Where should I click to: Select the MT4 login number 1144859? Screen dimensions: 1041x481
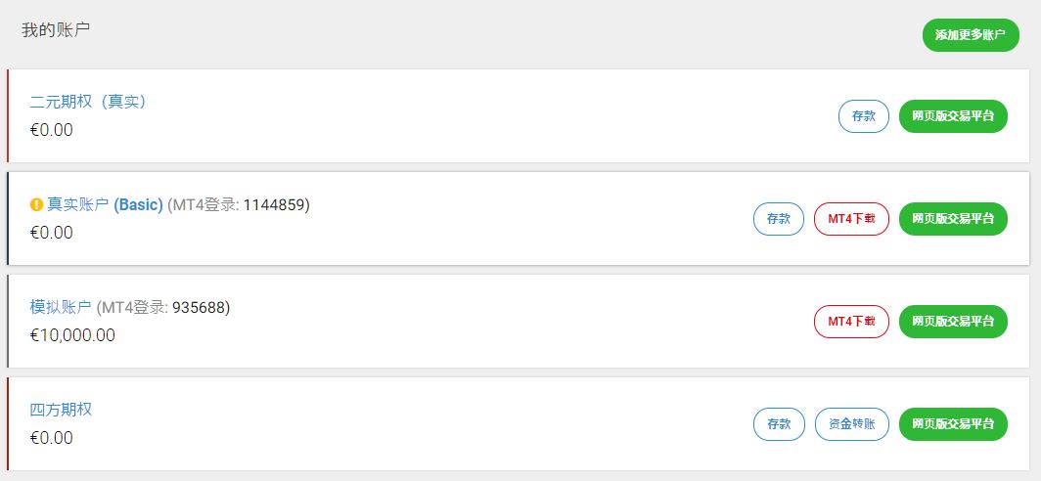[x=274, y=205]
